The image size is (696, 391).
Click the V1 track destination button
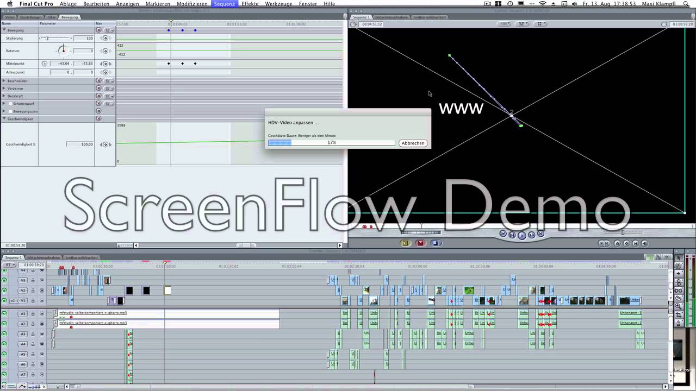[23, 300]
